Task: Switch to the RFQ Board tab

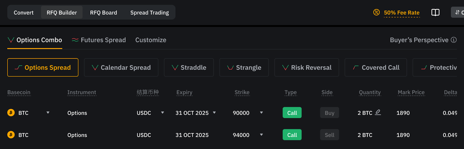Action: coord(104,13)
